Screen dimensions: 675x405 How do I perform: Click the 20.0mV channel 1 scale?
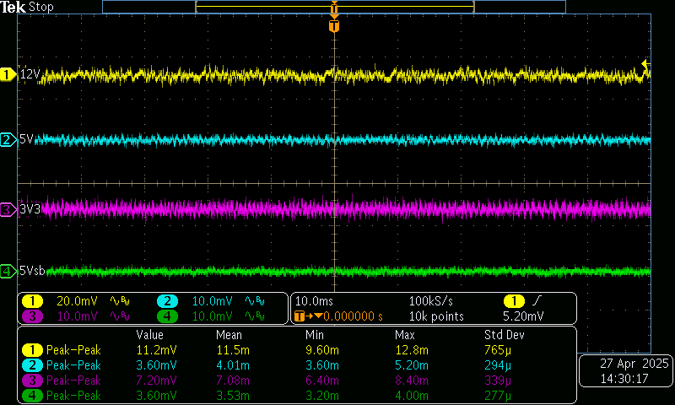(x=77, y=301)
